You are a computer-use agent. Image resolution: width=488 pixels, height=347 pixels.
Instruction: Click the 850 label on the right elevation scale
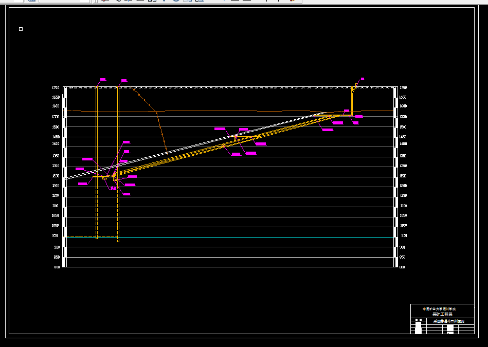click(402, 258)
